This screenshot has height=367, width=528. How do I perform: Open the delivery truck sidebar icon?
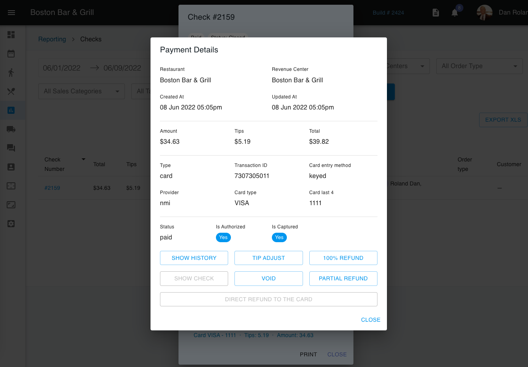point(11,129)
